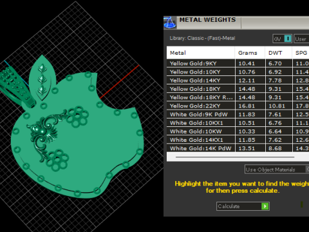The image size is (309, 232).
Task: Select the Yellow Gold:18KY row
Action: click(238, 89)
